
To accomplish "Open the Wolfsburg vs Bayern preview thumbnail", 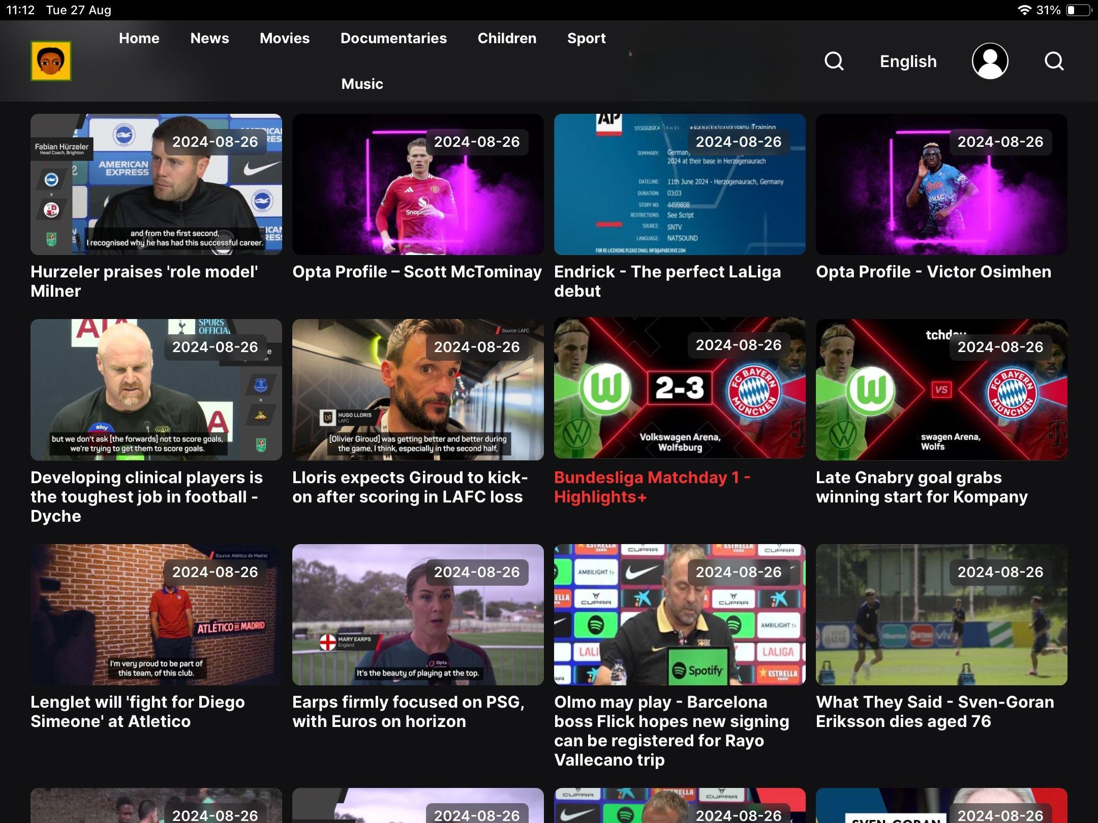I will 941,390.
